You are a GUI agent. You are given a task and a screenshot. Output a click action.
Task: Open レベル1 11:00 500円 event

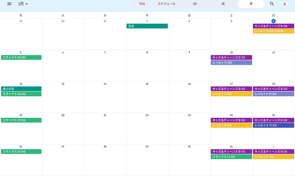coord(273,31)
